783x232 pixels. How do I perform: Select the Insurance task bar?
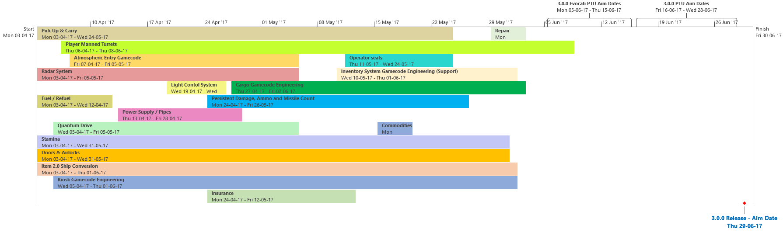[281, 196]
